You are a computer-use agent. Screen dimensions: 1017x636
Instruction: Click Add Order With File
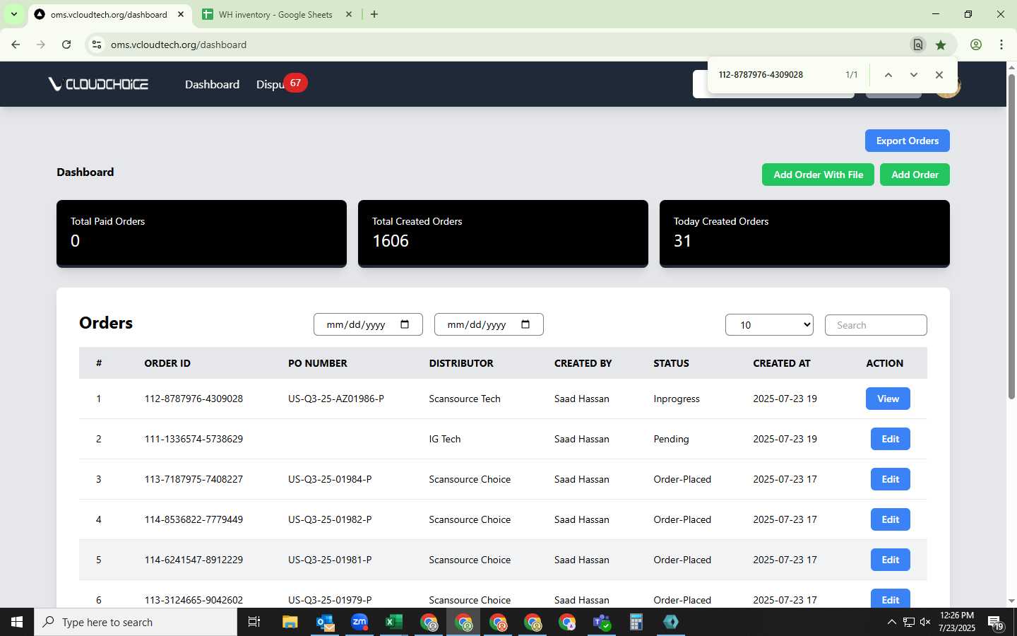pyautogui.click(x=818, y=175)
